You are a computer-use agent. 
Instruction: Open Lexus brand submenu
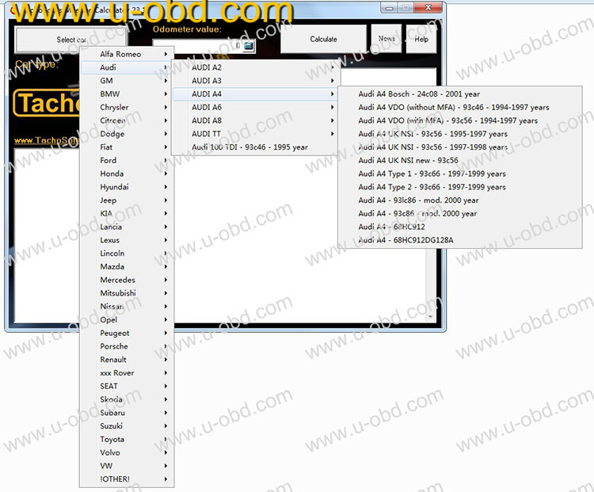[x=127, y=240]
